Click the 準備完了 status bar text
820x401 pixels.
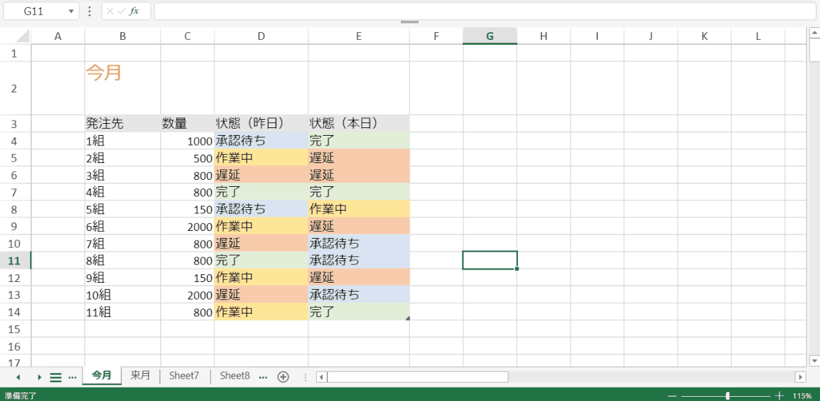coord(20,396)
